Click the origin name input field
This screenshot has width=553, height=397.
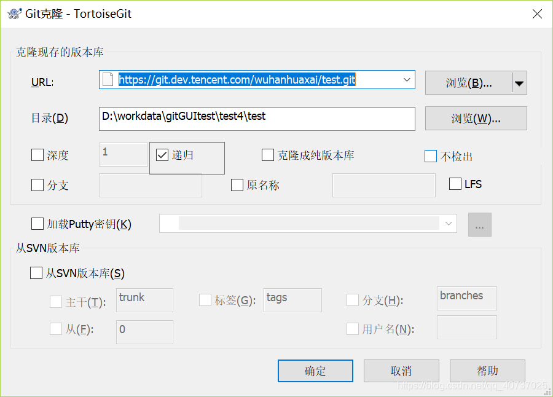pyautogui.click(x=383, y=185)
